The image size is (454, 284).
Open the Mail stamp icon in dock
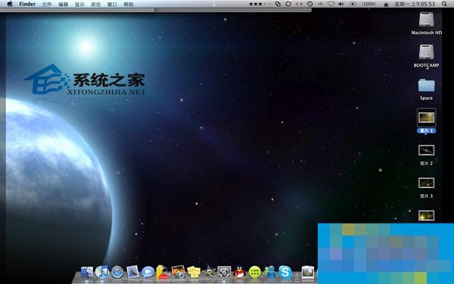pos(132,272)
